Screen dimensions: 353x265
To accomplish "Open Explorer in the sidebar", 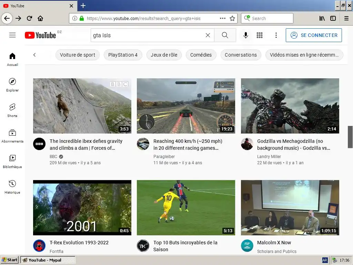I will pyautogui.click(x=12, y=85).
